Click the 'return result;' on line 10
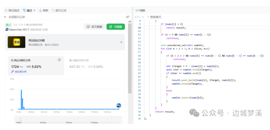Screen dimensions: 270x130 pos(176,28)
